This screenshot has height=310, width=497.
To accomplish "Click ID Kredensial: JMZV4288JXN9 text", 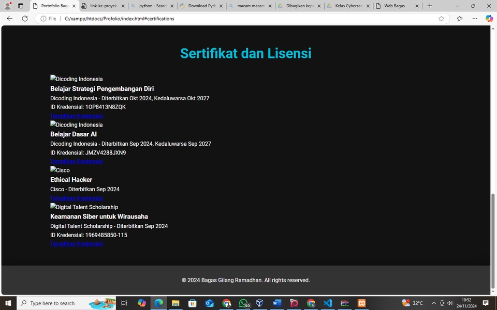I will (x=88, y=152).
